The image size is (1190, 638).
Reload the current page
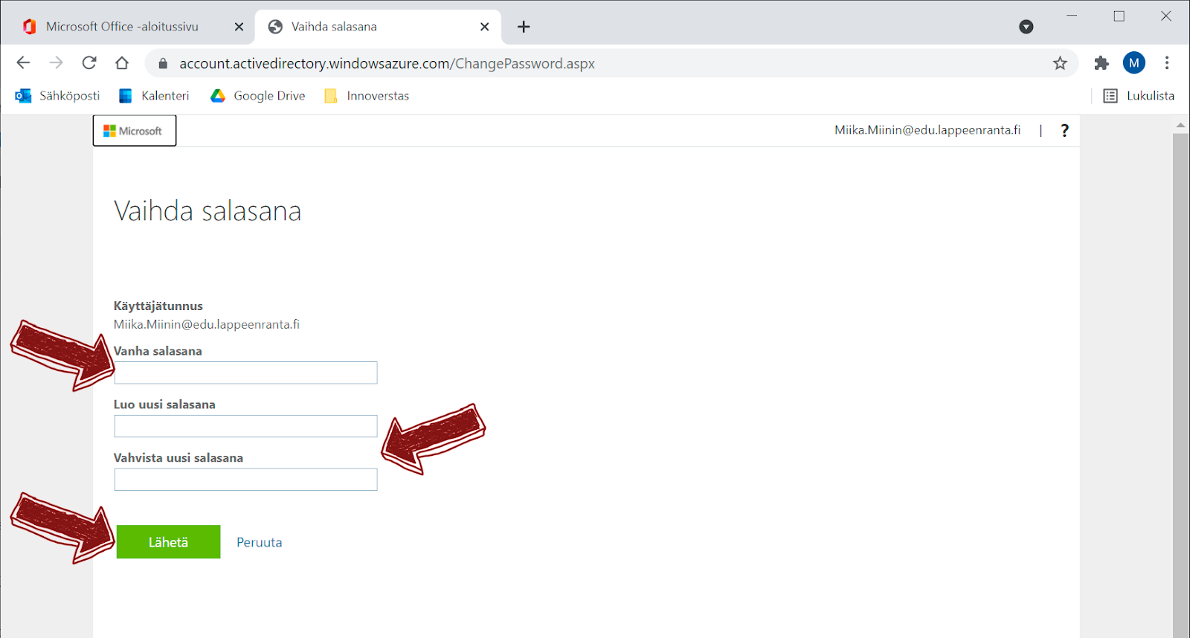(89, 63)
